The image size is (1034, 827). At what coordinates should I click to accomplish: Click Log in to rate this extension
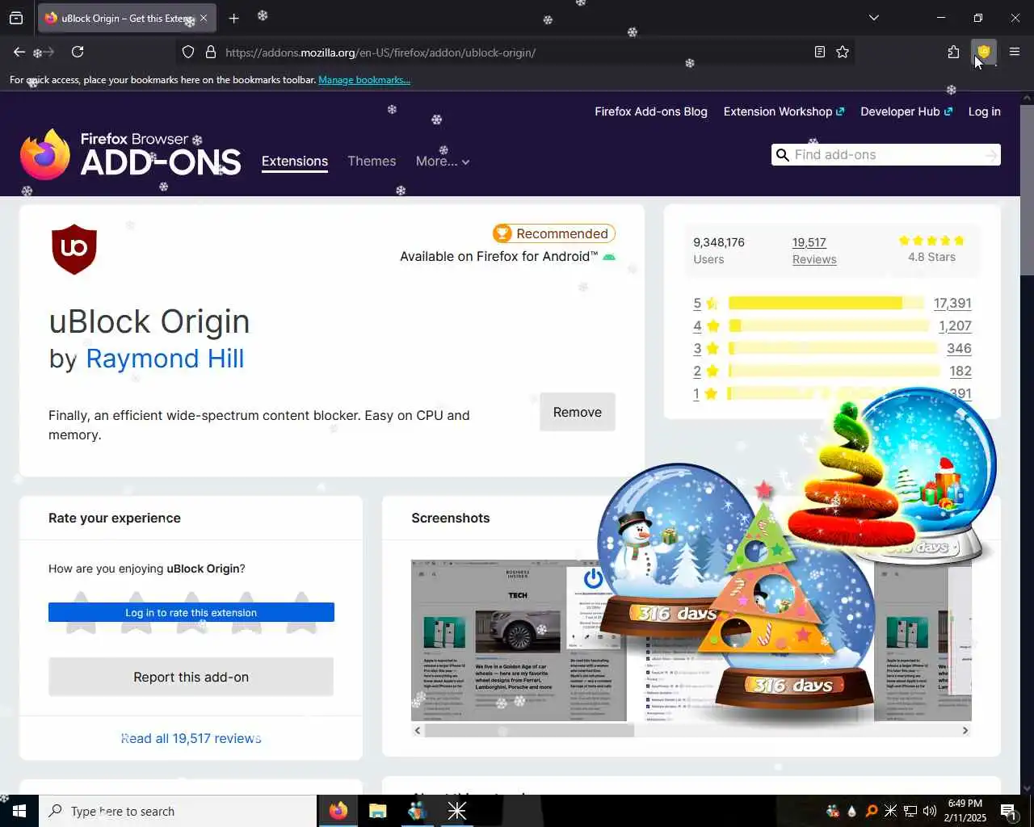tap(191, 613)
